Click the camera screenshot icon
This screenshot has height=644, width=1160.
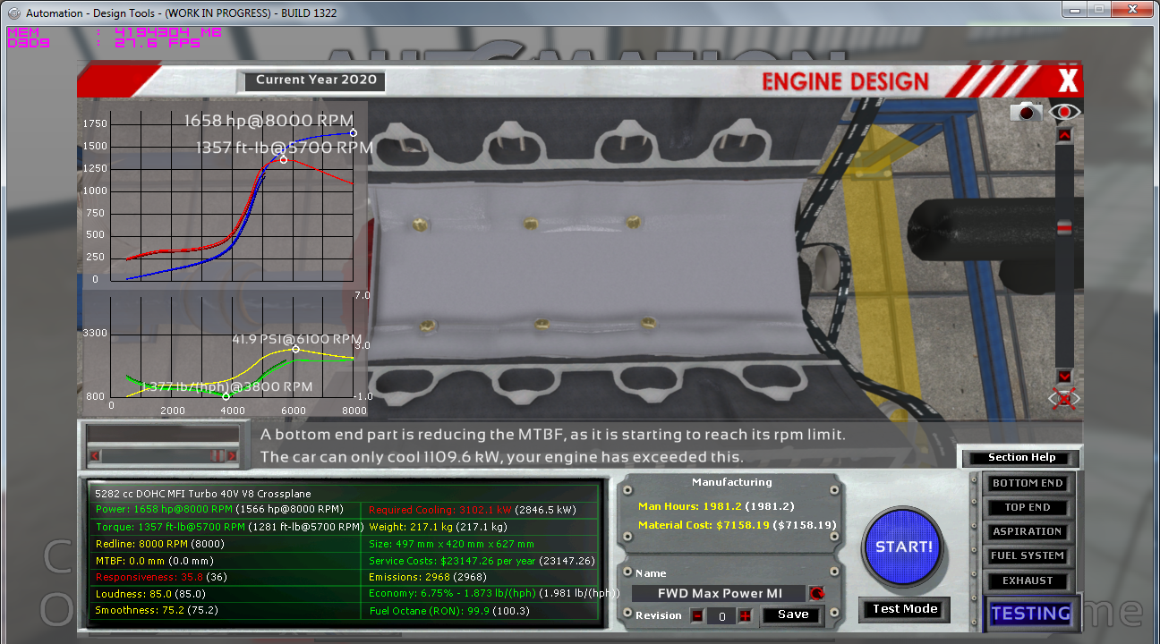tap(1027, 112)
